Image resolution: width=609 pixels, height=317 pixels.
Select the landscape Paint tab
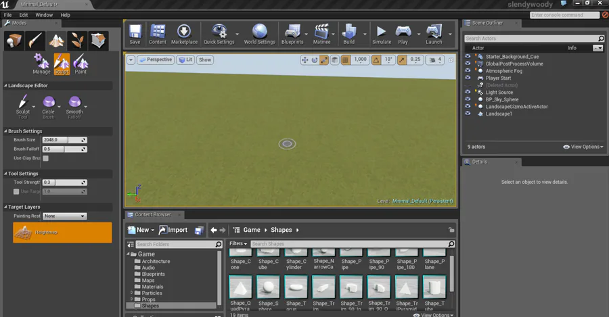pyautogui.click(x=81, y=64)
